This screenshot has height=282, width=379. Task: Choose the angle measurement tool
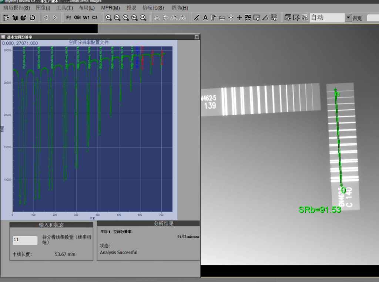coord(265,17)
